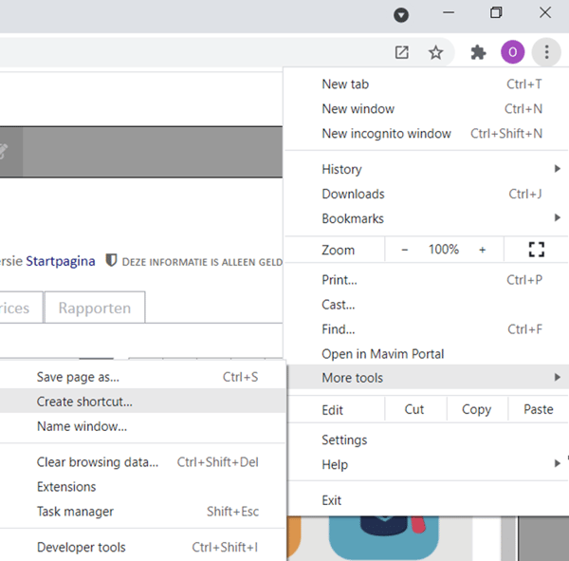
Task: Click the tab search dropdown circle icon
Action: coord(401,14)
